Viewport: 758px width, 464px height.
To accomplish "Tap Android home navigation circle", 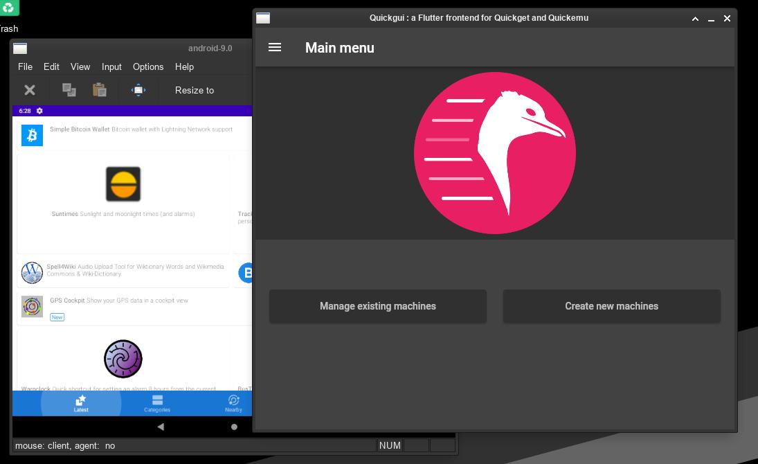I will click(234, 427).
